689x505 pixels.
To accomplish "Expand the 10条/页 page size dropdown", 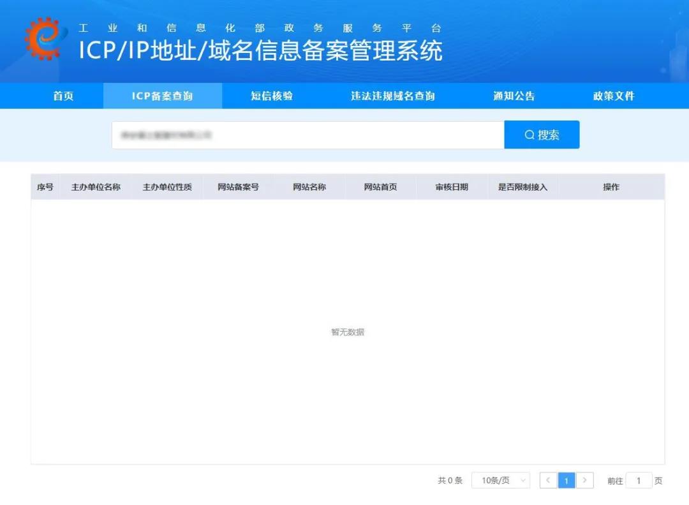I will click(500, 481).
